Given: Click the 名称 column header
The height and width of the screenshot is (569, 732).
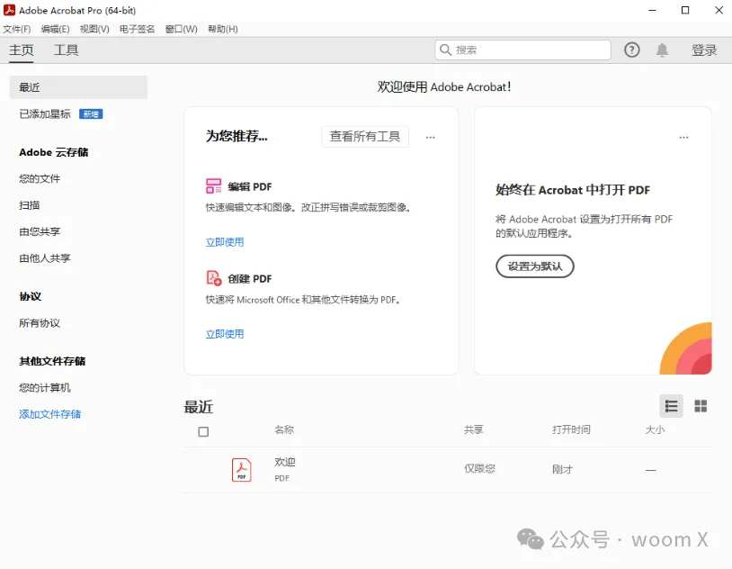Looking at the screenshot, I should point(284,429).
